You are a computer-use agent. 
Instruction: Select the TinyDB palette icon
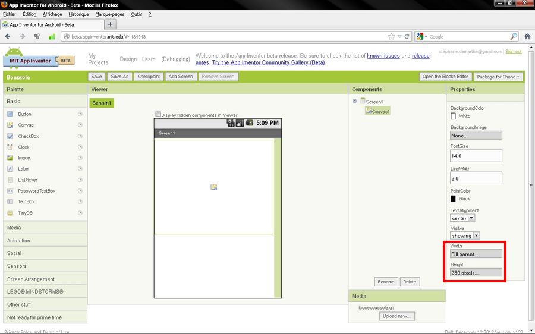[10, 213]
